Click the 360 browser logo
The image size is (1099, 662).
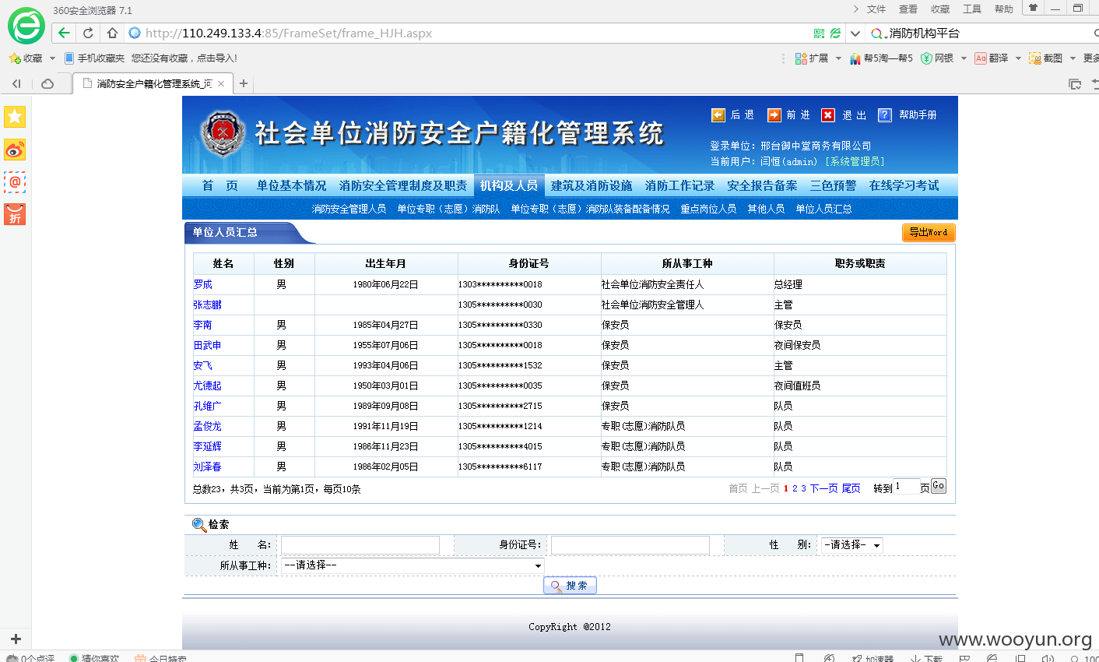pos(26,26)
